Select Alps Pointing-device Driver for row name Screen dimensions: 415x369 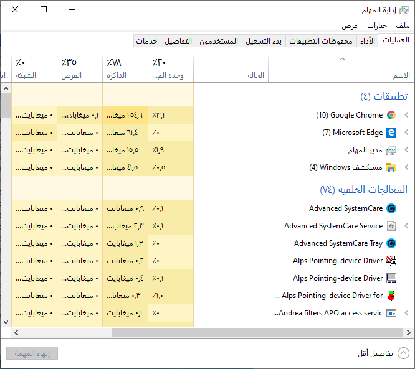pos(328,296)
